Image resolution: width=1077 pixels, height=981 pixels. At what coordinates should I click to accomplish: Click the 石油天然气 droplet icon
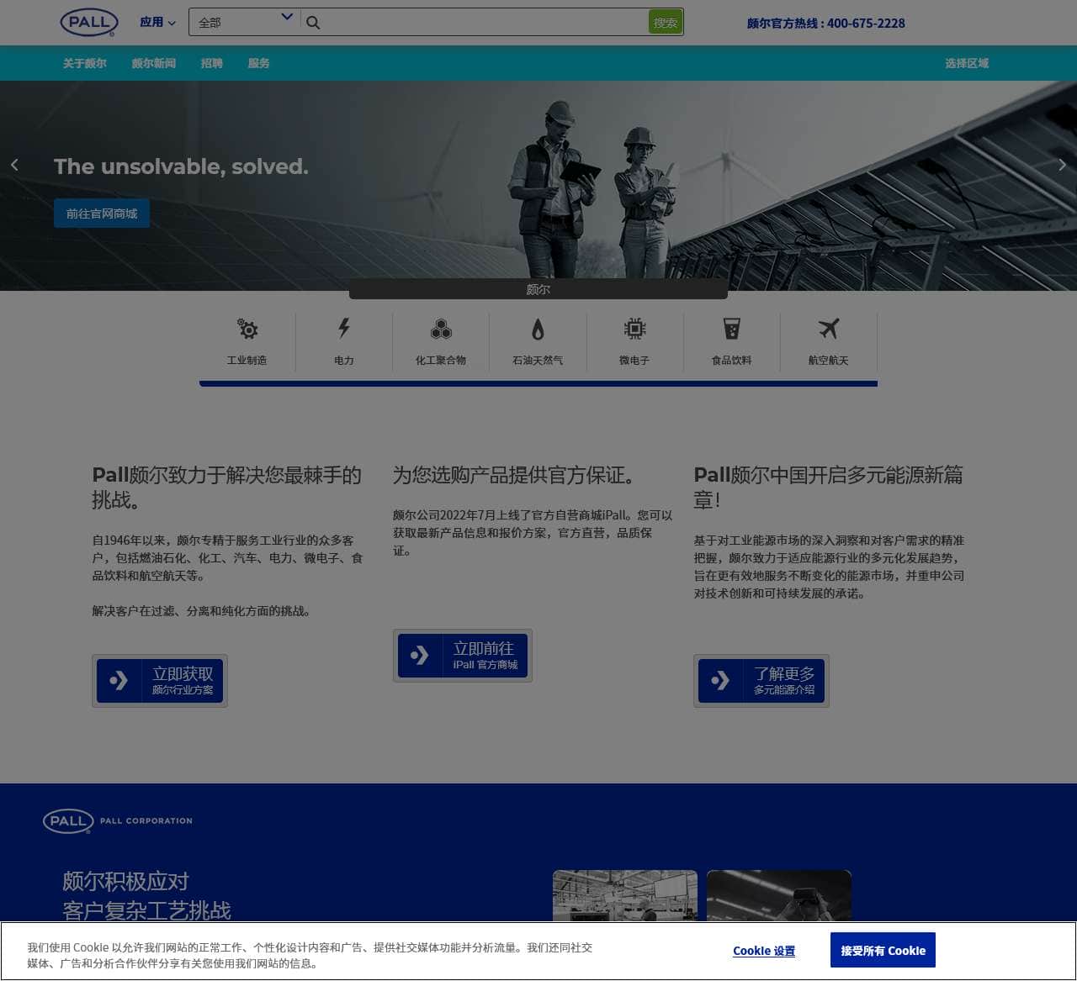click(x=538, y=329)
